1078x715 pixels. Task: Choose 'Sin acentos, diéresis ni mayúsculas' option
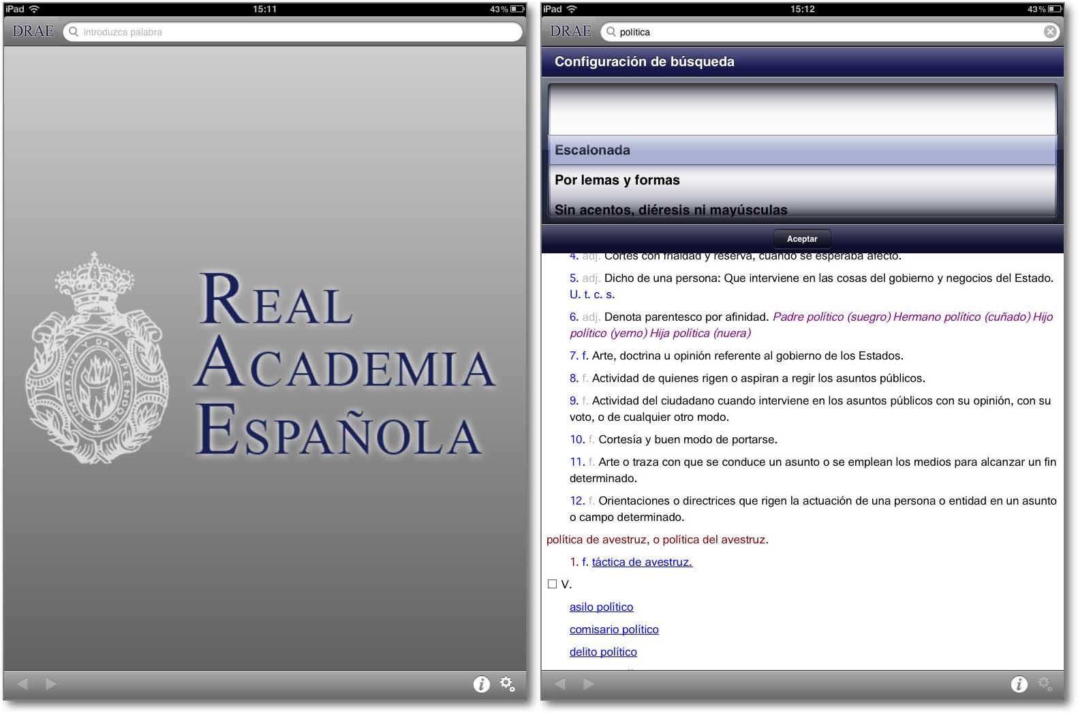(x=802, y=209)
